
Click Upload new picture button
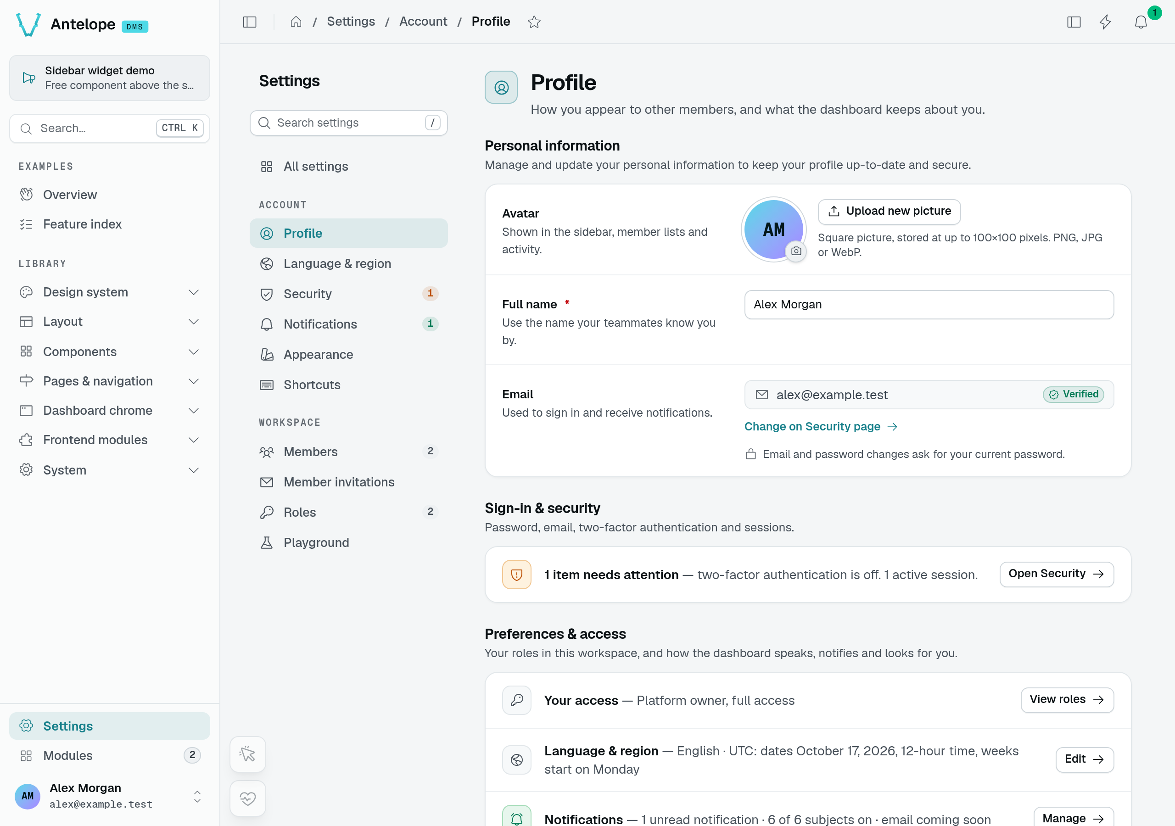coord(889,212)
